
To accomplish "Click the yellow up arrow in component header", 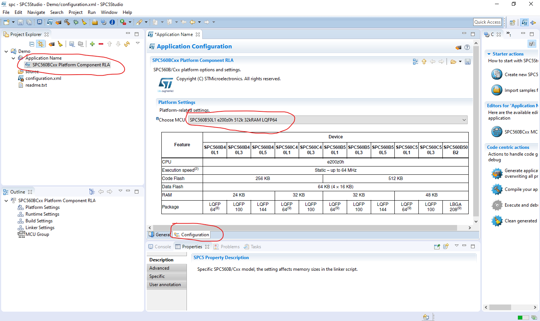I will [424, 61].
